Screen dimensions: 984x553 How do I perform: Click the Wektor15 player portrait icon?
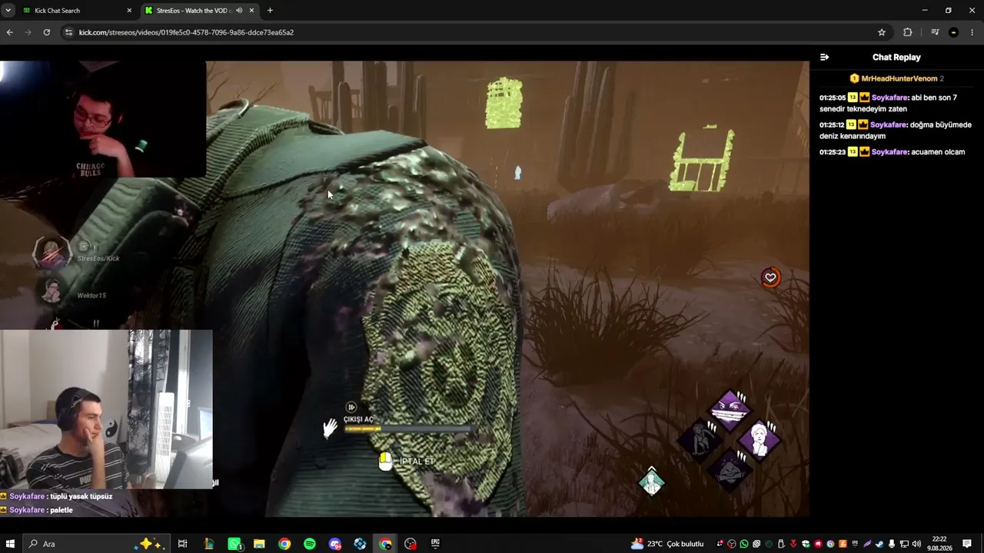tap(52, 291)
